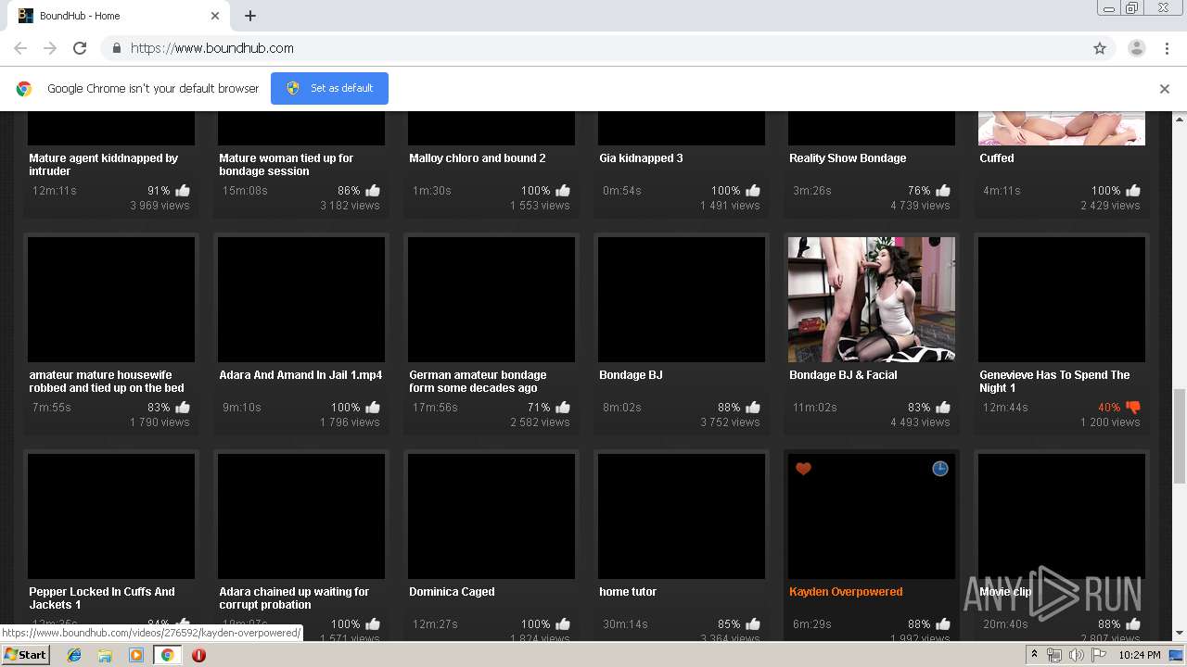Click the scrollbar up arrow
This screenshot has width=1187, height=667.
[x=1180, y=120]
